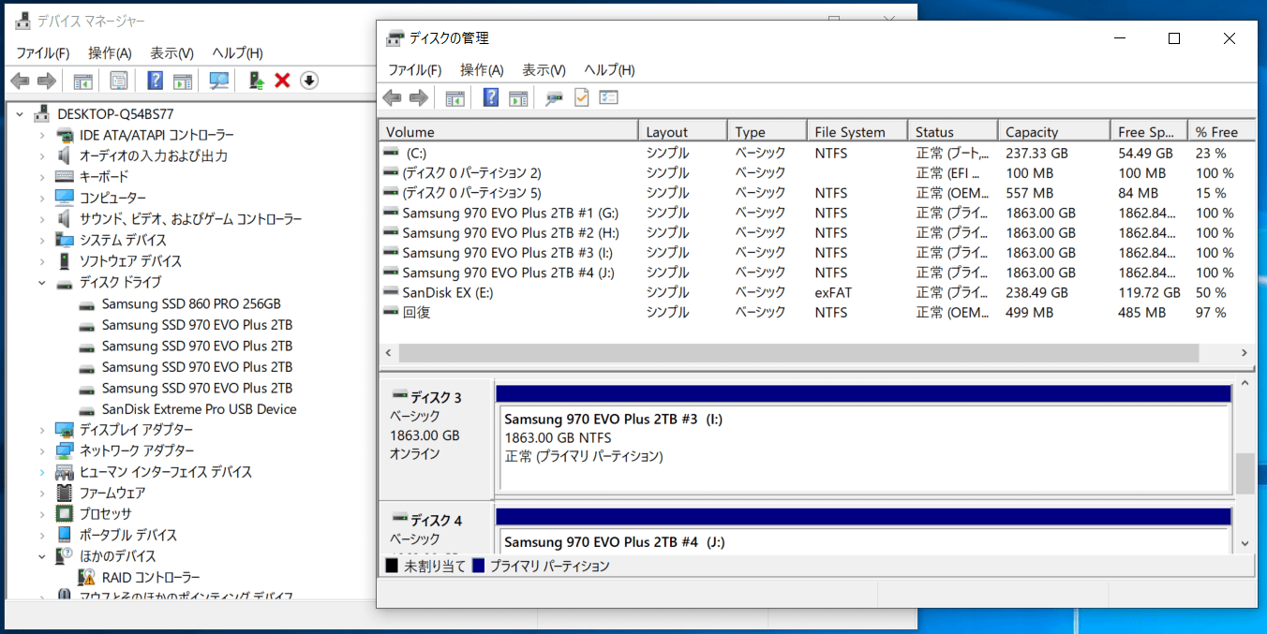Viewport: 1267px width, 634px height.
Task: Select (C:) volume row
Action: coord(817,153)
